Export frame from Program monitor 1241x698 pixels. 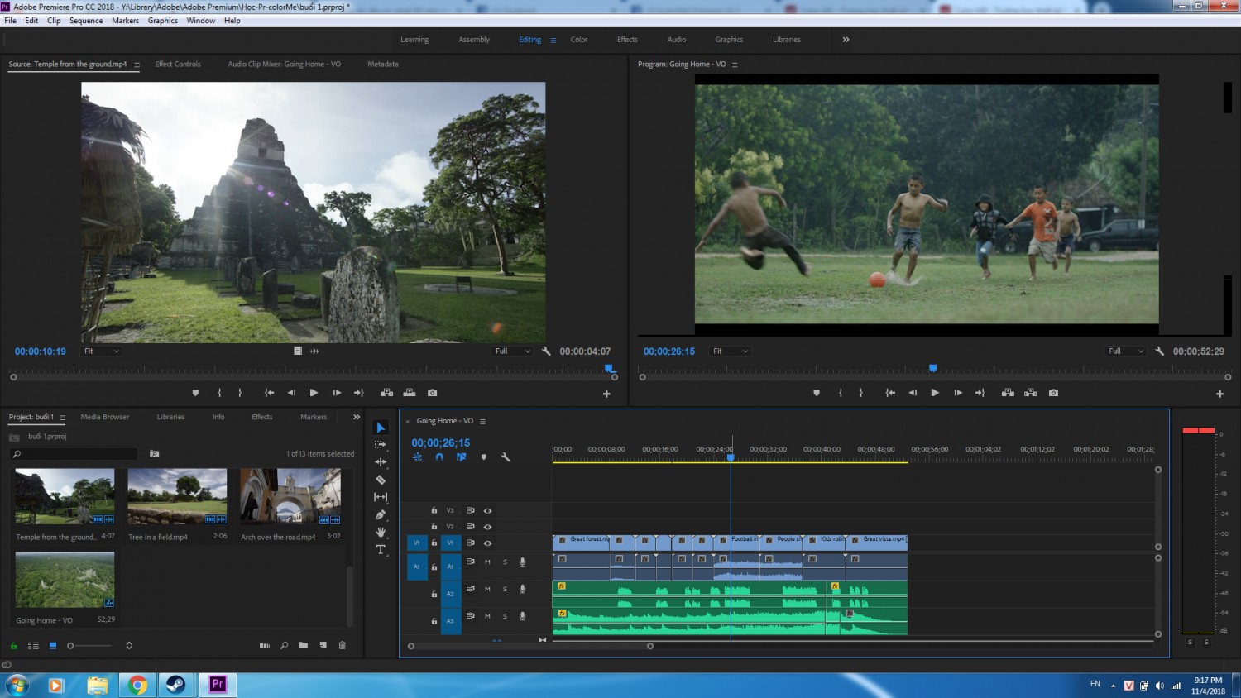click(1053, 393)
